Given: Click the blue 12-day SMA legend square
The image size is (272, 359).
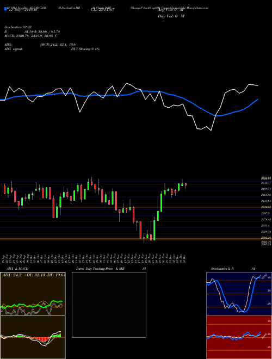Looking at the screenshot, I should (x=5, y=9).
